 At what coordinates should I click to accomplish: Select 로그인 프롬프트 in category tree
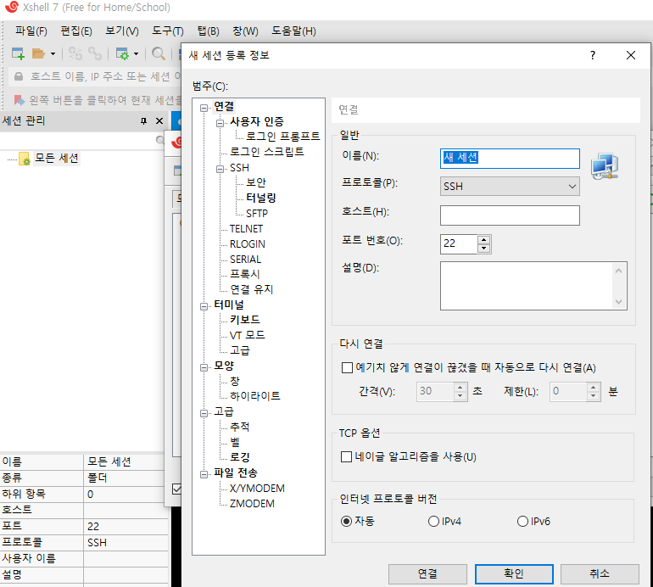282,137
